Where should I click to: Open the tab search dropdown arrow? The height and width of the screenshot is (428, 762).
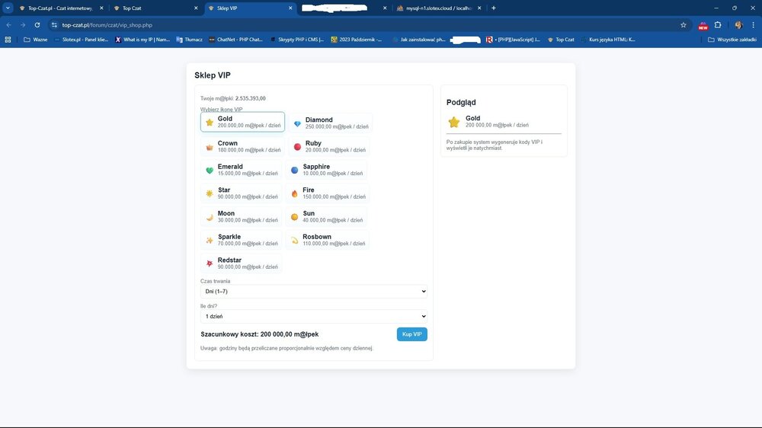(x=8, y=8)
